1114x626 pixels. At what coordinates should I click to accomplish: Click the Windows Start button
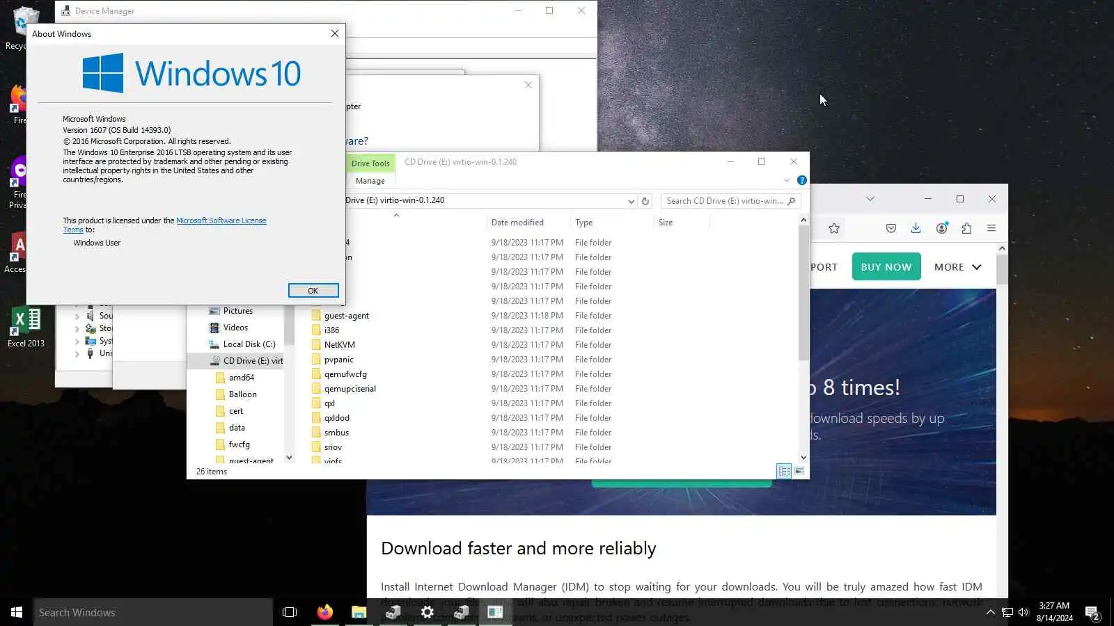click(x=17, y=612)
